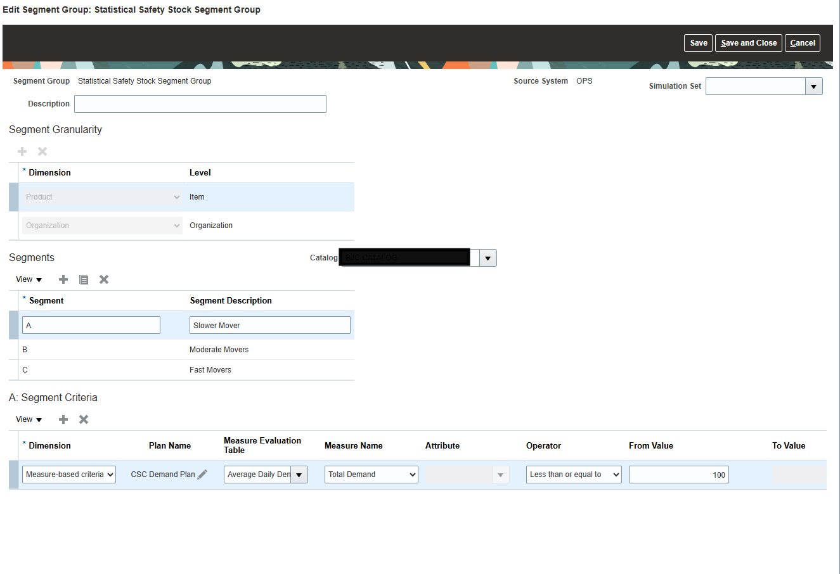Click the Save button
The width and height of the screenshot is (840, 574).
click(699, 43)
